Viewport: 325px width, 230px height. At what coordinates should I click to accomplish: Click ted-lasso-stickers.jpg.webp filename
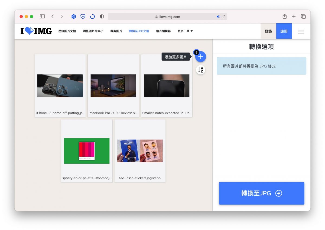coord(140,178)
